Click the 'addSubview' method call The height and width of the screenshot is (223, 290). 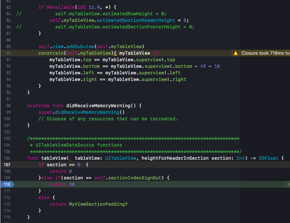pyautogui.click(x=80, y=46)
